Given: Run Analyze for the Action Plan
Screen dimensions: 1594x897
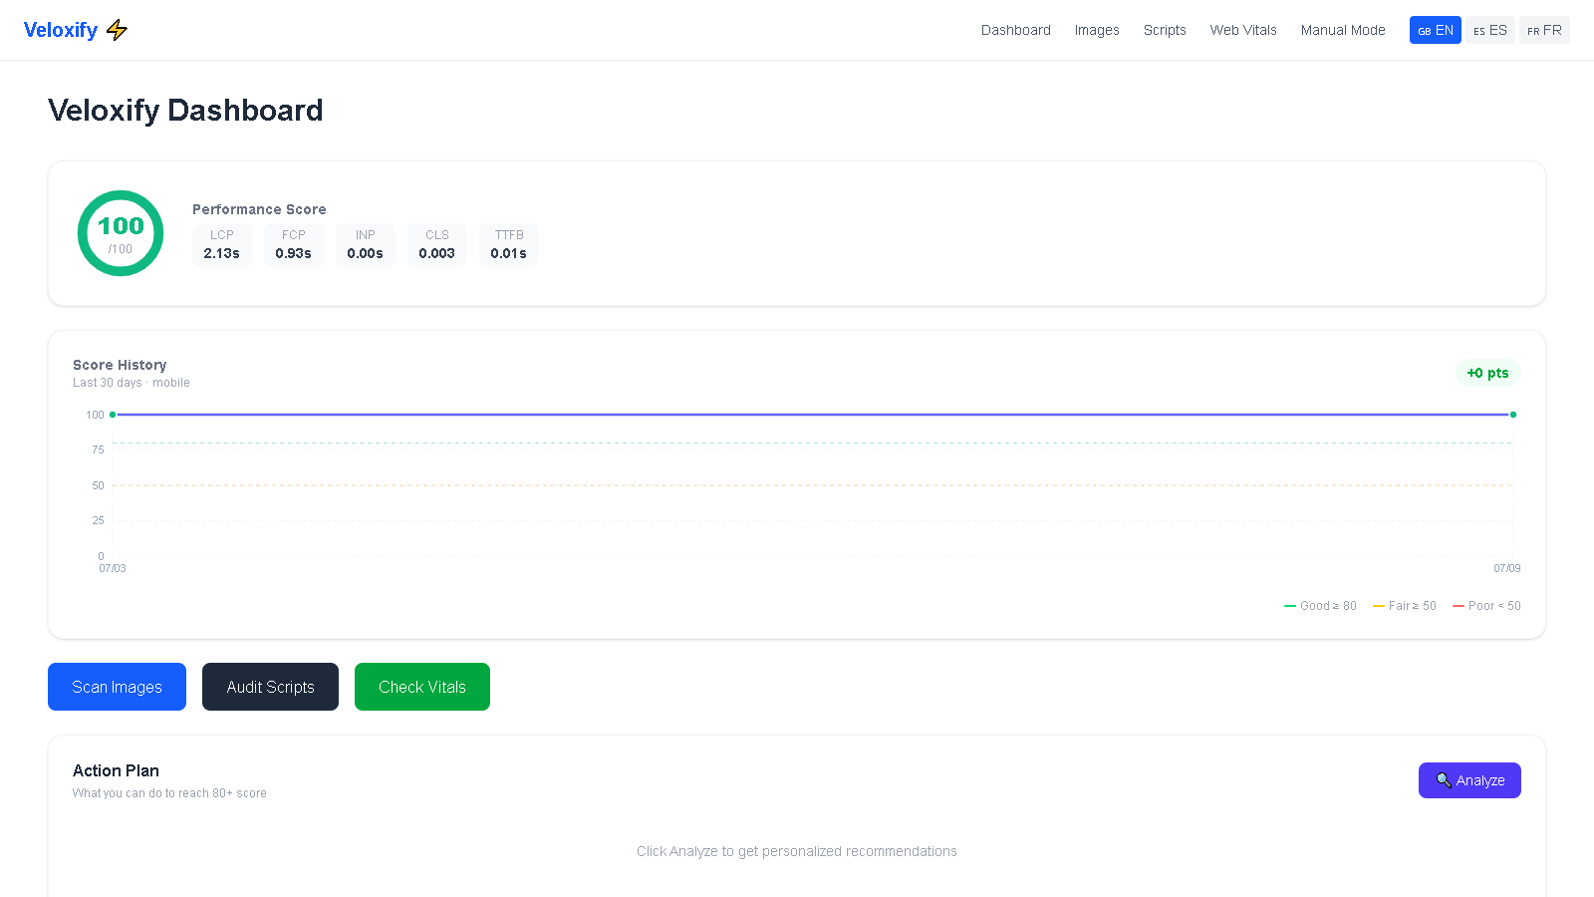Looking at the screenshot, I should point(1469,780).
